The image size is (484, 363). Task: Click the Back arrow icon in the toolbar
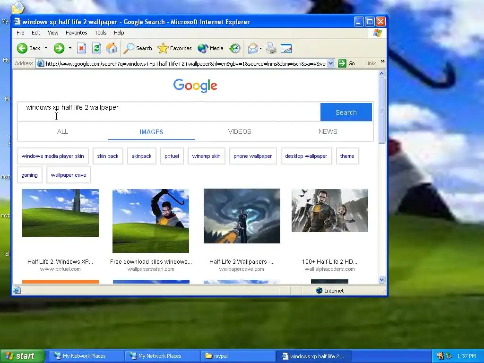pyautogui.click(x=22, y=48)
